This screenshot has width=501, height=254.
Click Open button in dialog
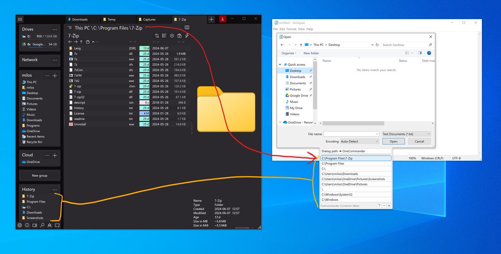click(x=394, y=142)
